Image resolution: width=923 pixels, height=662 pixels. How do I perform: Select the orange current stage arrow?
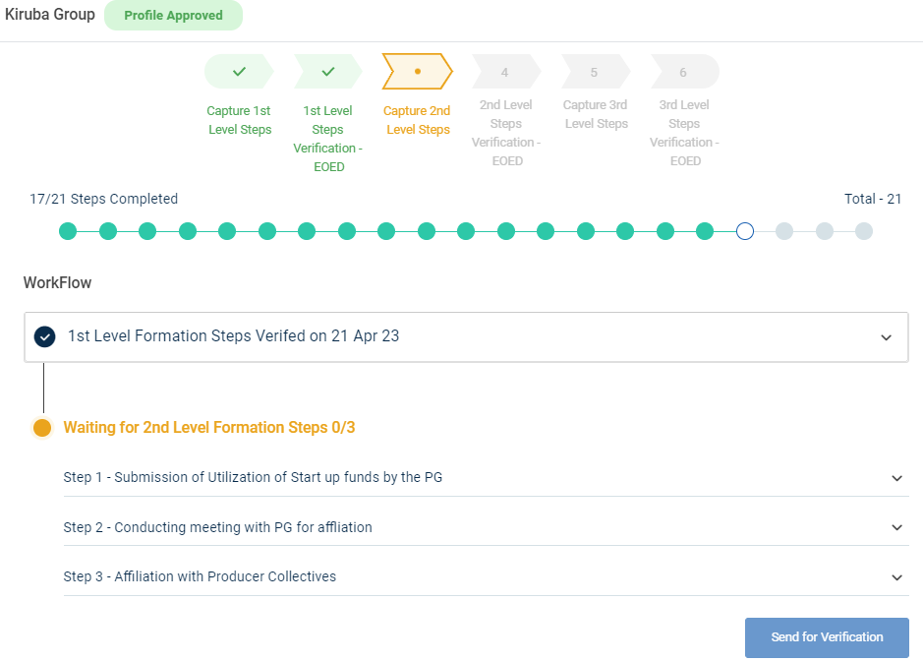pos(418,72)
